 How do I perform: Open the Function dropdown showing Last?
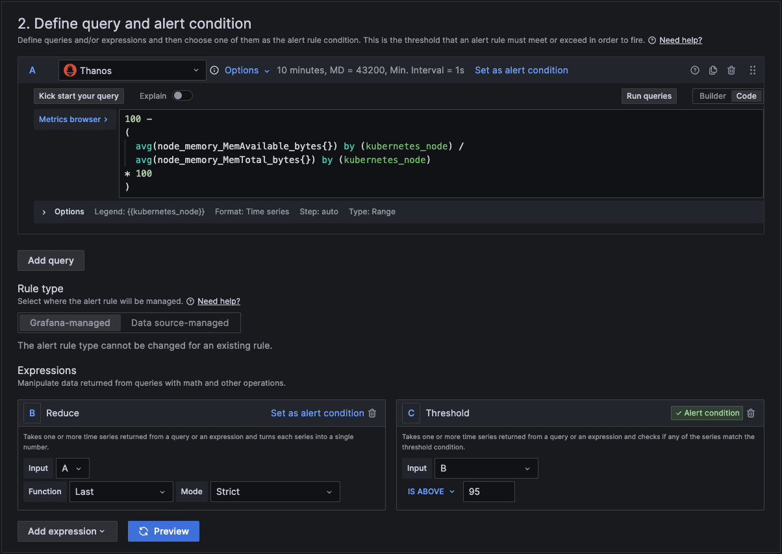click(x=121, y=492)
